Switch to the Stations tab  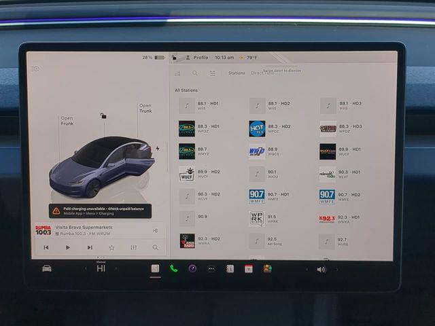click(x=237, y=73)
